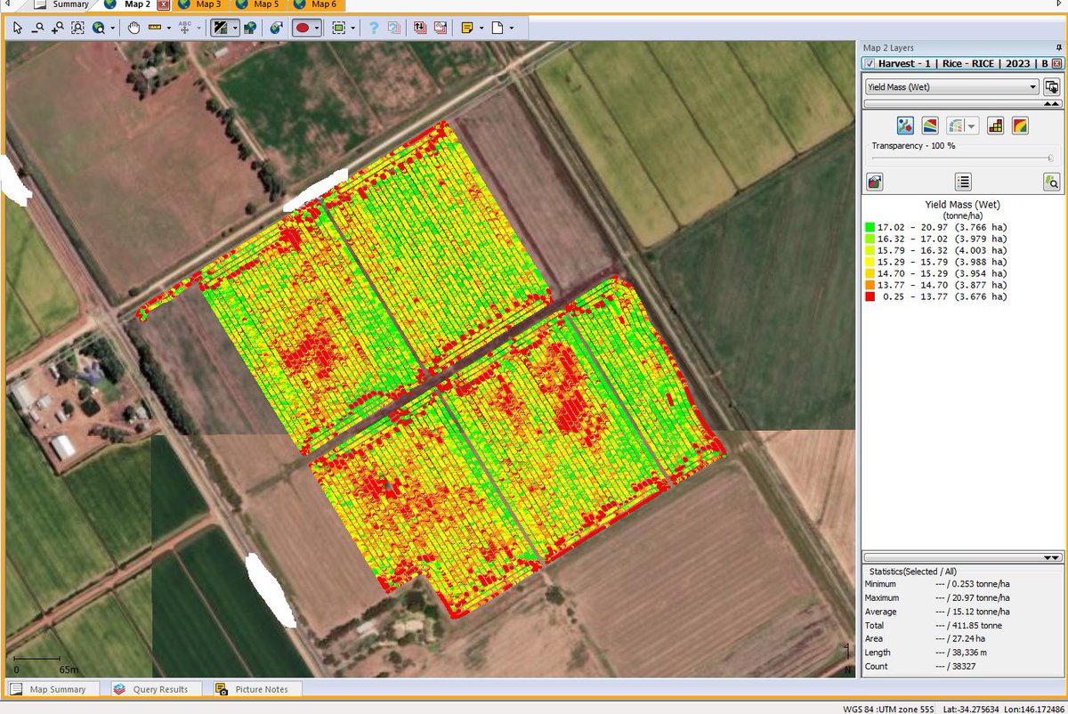Click the zoom in magnifier tool
1068x714 pixels.
pos(57,28)
